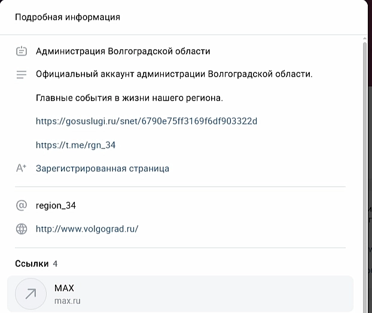This screenshot has width=372, height=313.
Task: Click the Ссылки section header
Action: (32, 263)
